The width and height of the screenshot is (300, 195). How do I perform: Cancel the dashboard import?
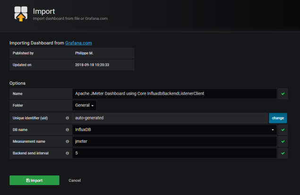tap(75, 180)
